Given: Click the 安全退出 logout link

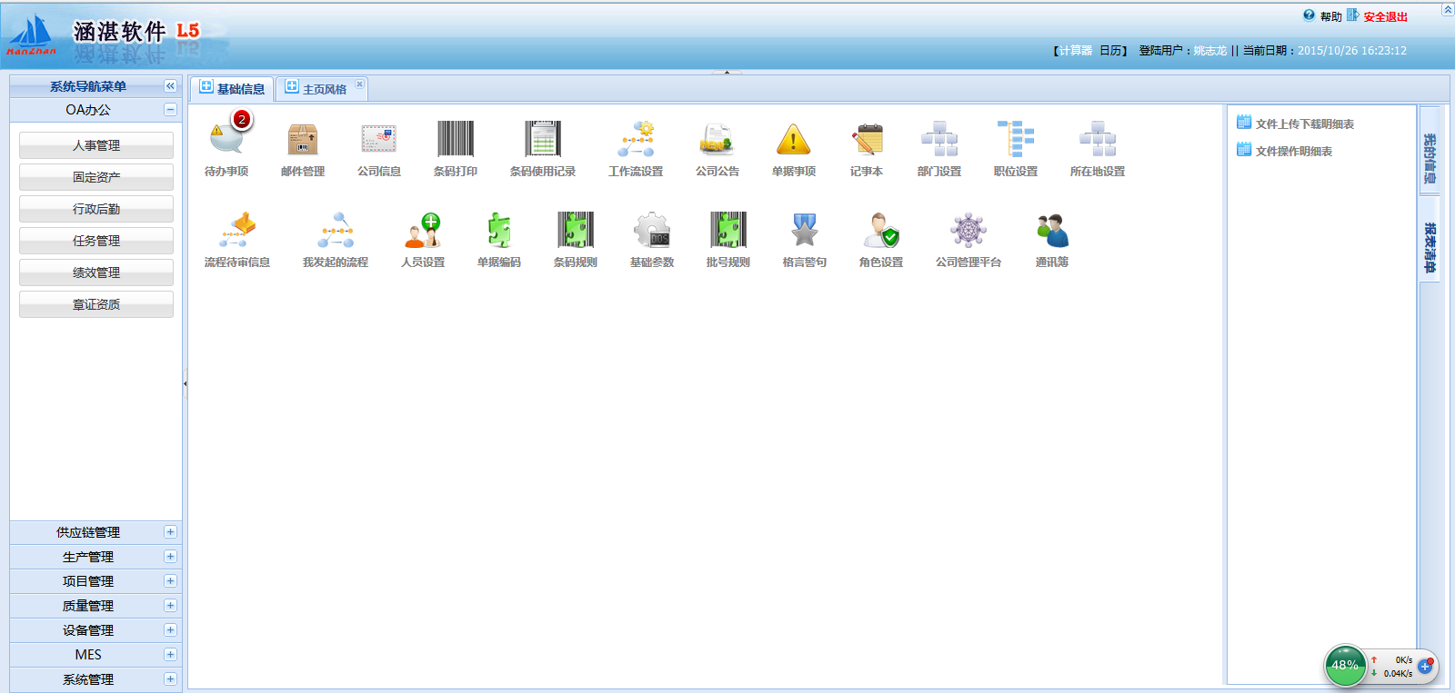Looking at the screenshot, I should point(1384,17).
